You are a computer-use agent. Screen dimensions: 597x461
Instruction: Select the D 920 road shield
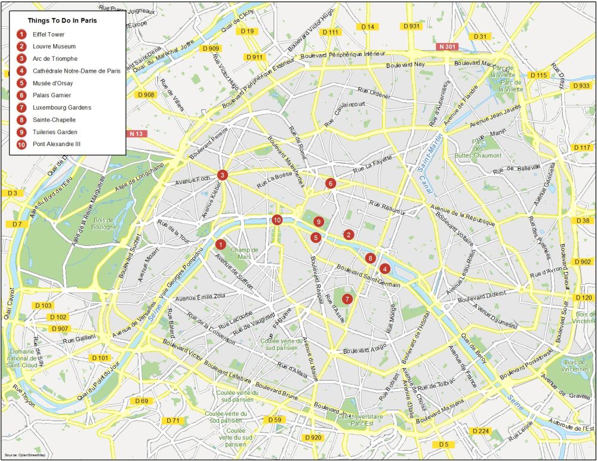click(313, 437)
